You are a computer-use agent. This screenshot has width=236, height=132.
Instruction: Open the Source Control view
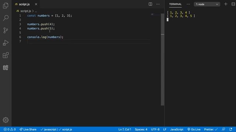point(6,30)
